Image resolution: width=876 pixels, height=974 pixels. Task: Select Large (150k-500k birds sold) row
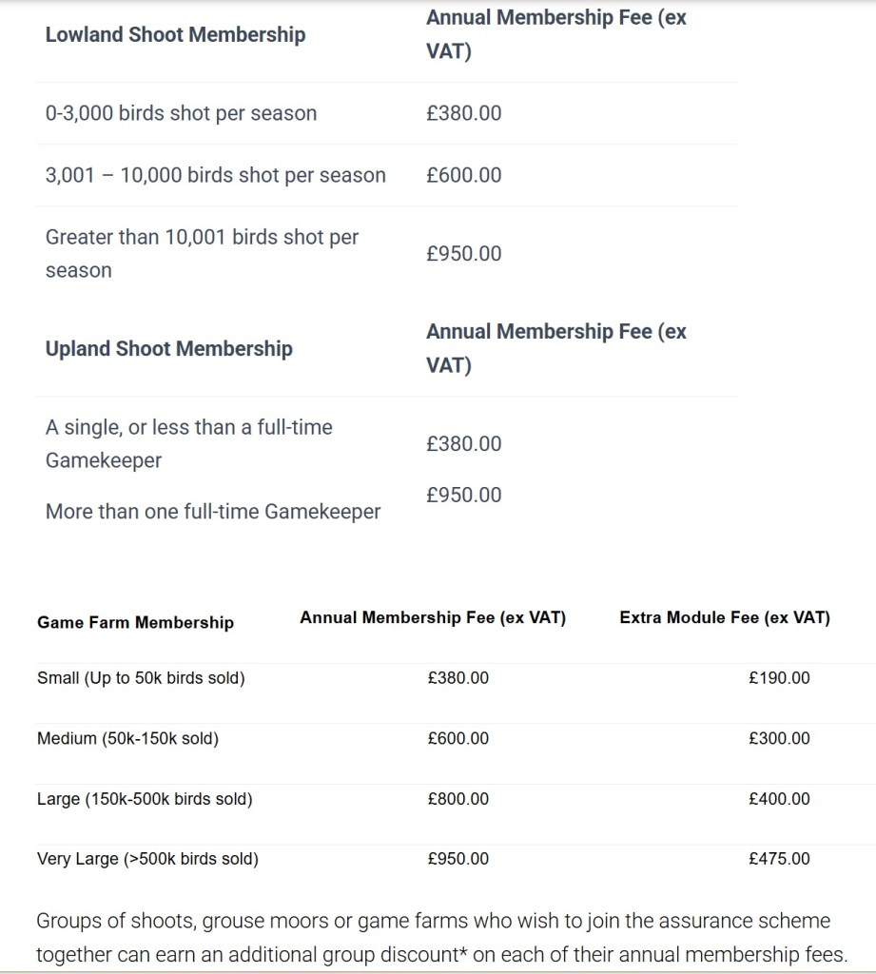[145, 799]
